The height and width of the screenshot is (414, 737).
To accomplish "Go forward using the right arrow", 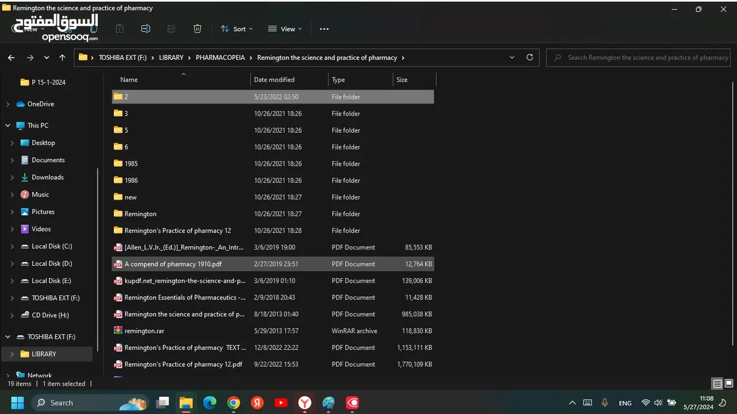I will (30, 57).
